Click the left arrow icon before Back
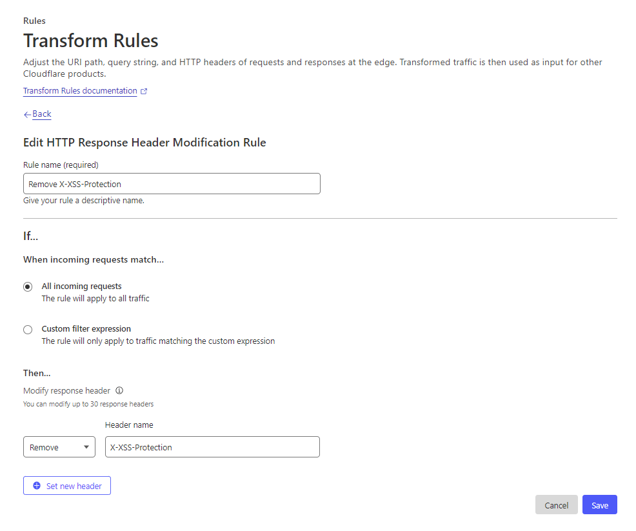The width and height of the screenshot is (636, 531). click(27, 115)
